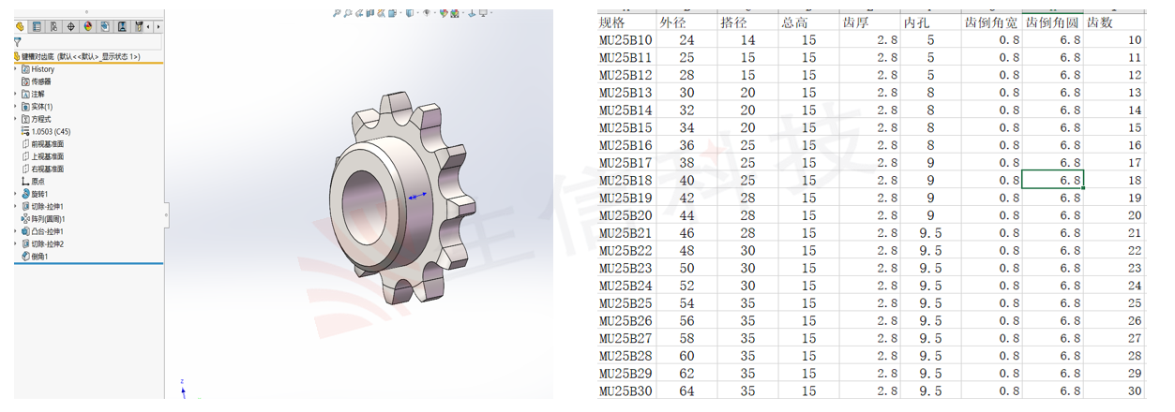Click the tooth count 21 cell of MU25B21
The width and height of the screenshot is (1175, 412).
1115,232
